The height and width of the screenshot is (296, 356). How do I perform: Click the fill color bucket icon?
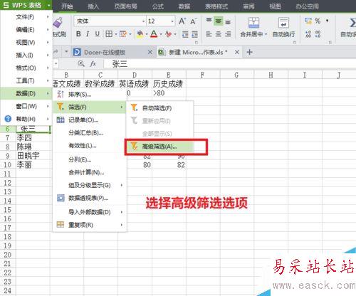[x=140, y=34]
